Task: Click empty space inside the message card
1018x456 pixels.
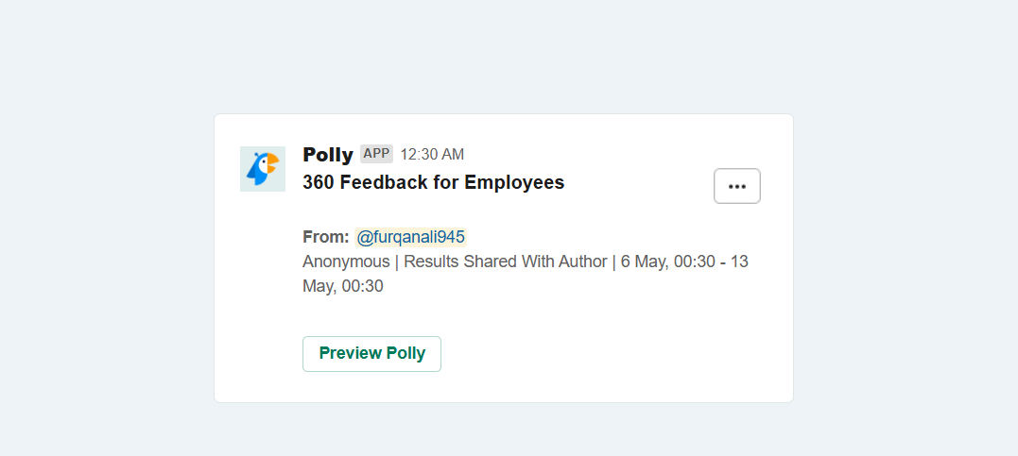Action: coord(617,337)
